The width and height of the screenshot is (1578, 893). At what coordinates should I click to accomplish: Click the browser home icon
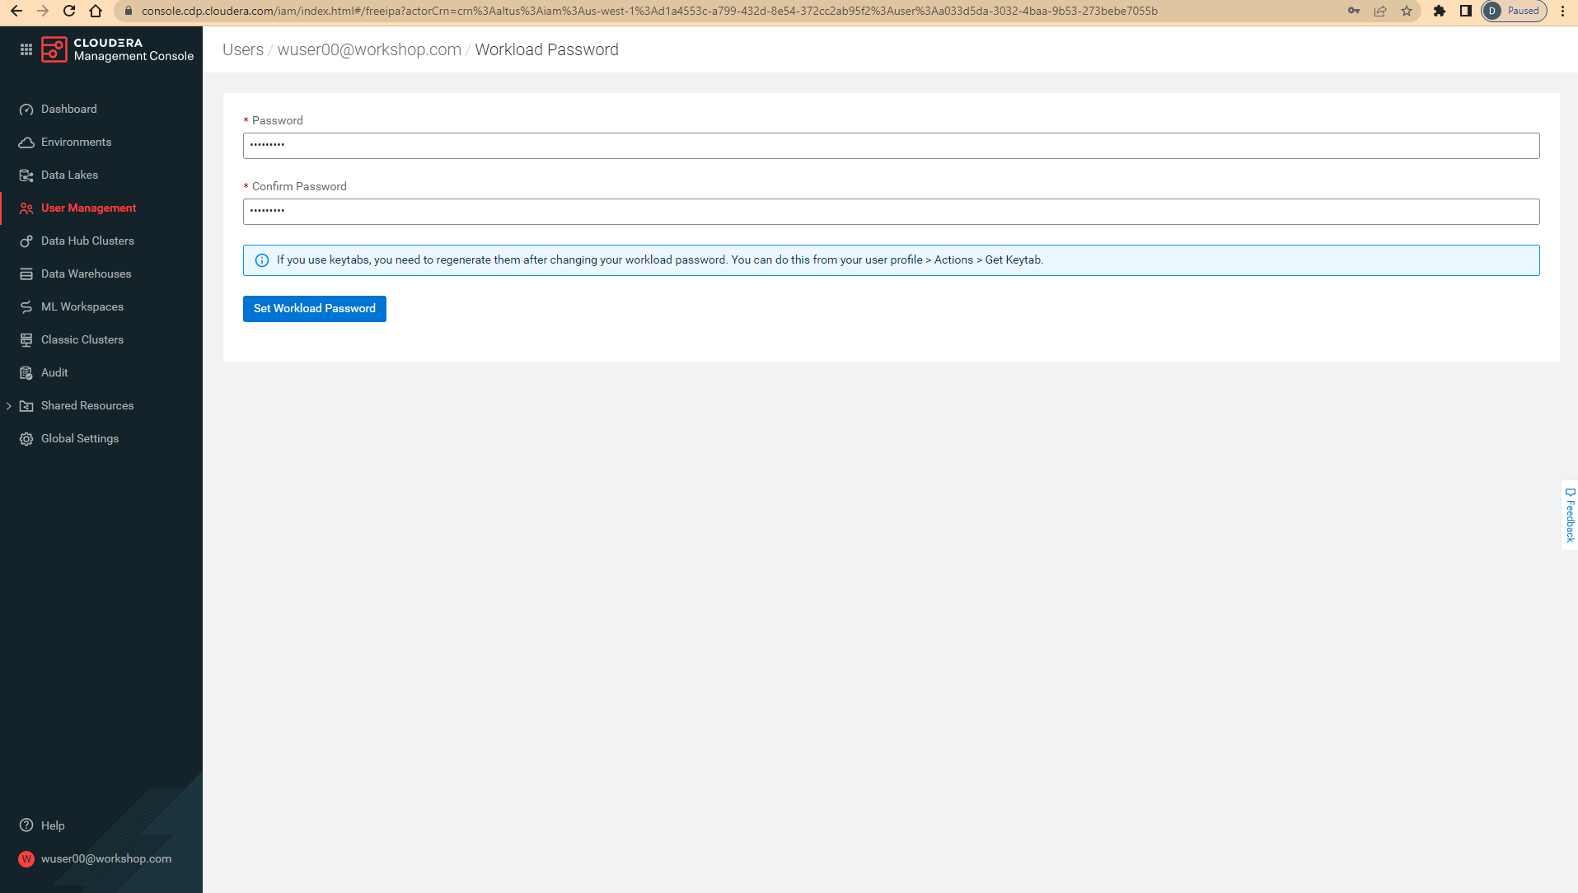tap(96, 11)
